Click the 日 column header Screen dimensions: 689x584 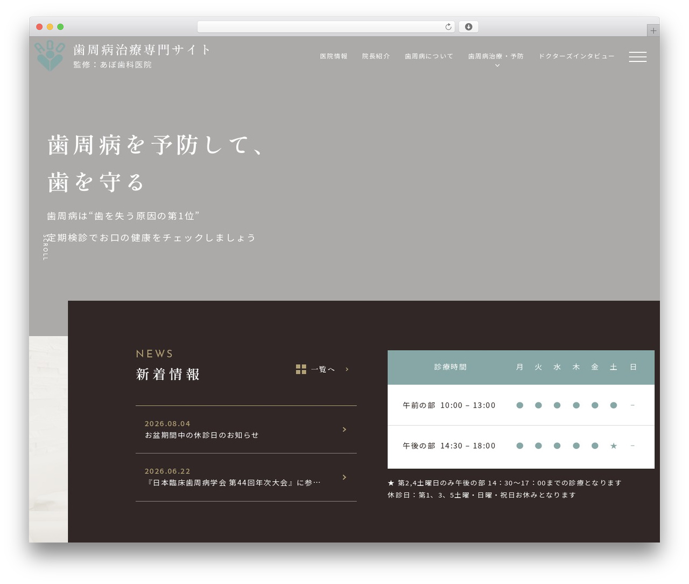(x=633, y=367)
